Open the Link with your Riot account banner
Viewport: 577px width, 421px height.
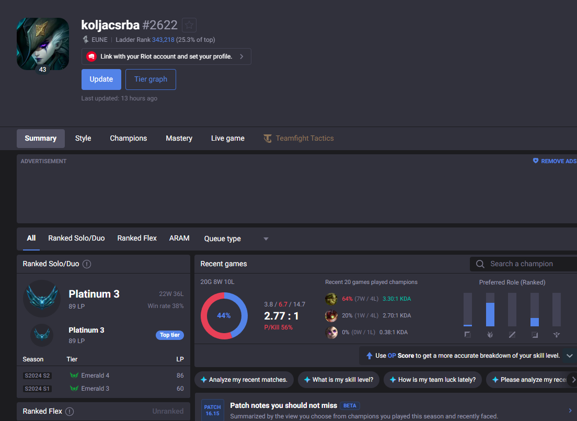pyautogui.click(x=166, y=56)
